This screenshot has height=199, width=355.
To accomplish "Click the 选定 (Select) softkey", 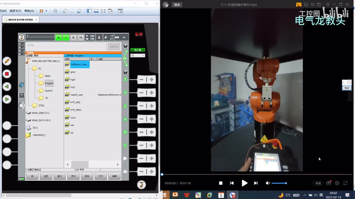I will pyautogui.click(x=46, y=176).
